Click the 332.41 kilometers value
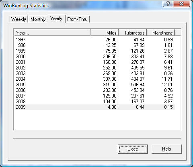 (138, 57)
